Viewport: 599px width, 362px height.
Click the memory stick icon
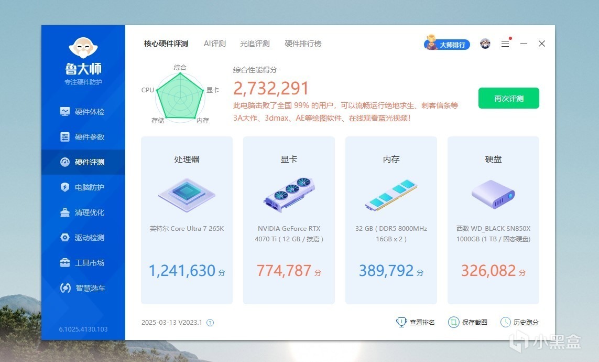[391, 195]
